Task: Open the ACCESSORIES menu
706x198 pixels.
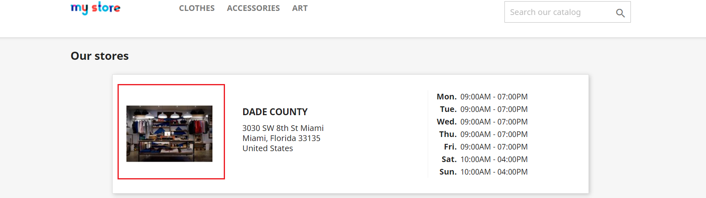Action: pos(253,8)
